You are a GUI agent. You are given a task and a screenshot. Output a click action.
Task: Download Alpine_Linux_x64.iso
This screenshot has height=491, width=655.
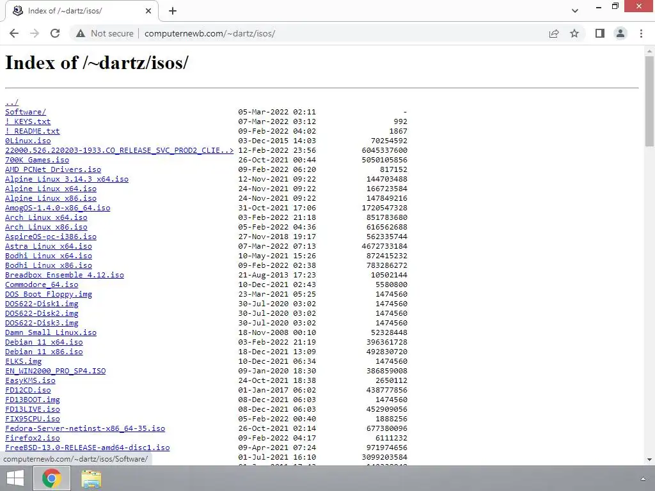point(51,189)
